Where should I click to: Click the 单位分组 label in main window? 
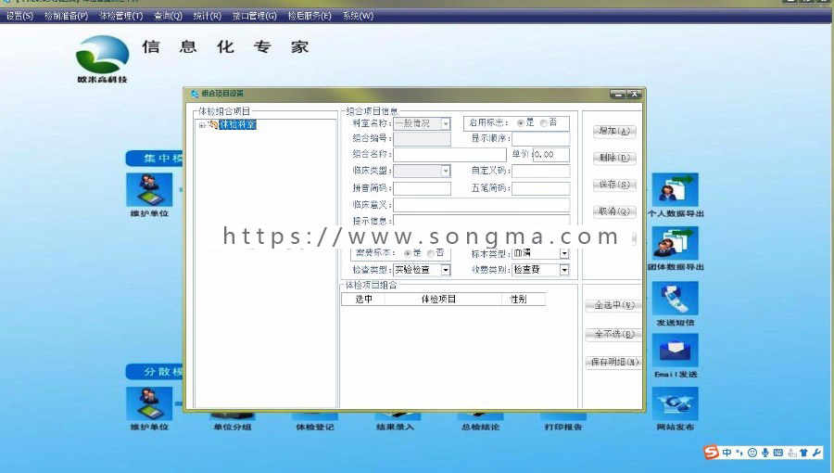(233, 428)
